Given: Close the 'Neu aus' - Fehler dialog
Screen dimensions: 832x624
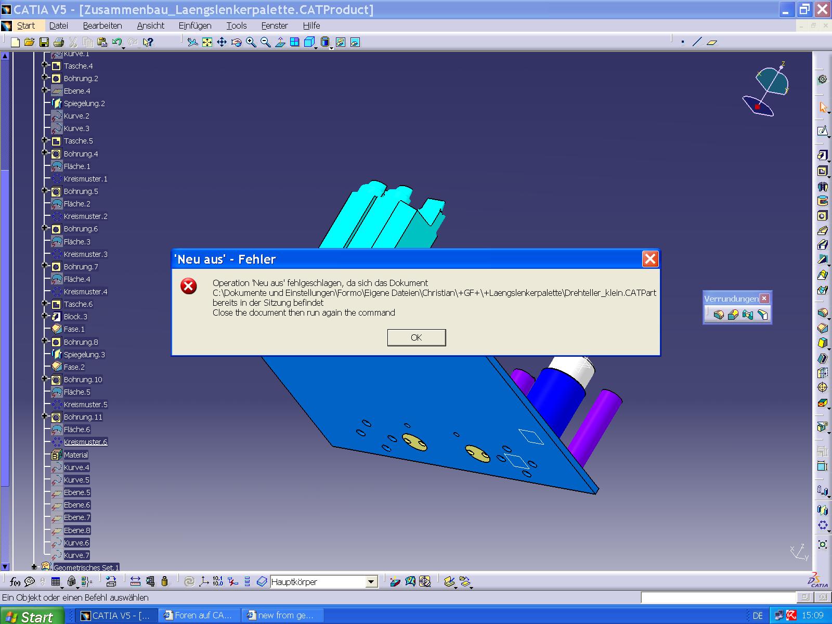Looking at the screenshot, I should (x=650, y=259).
